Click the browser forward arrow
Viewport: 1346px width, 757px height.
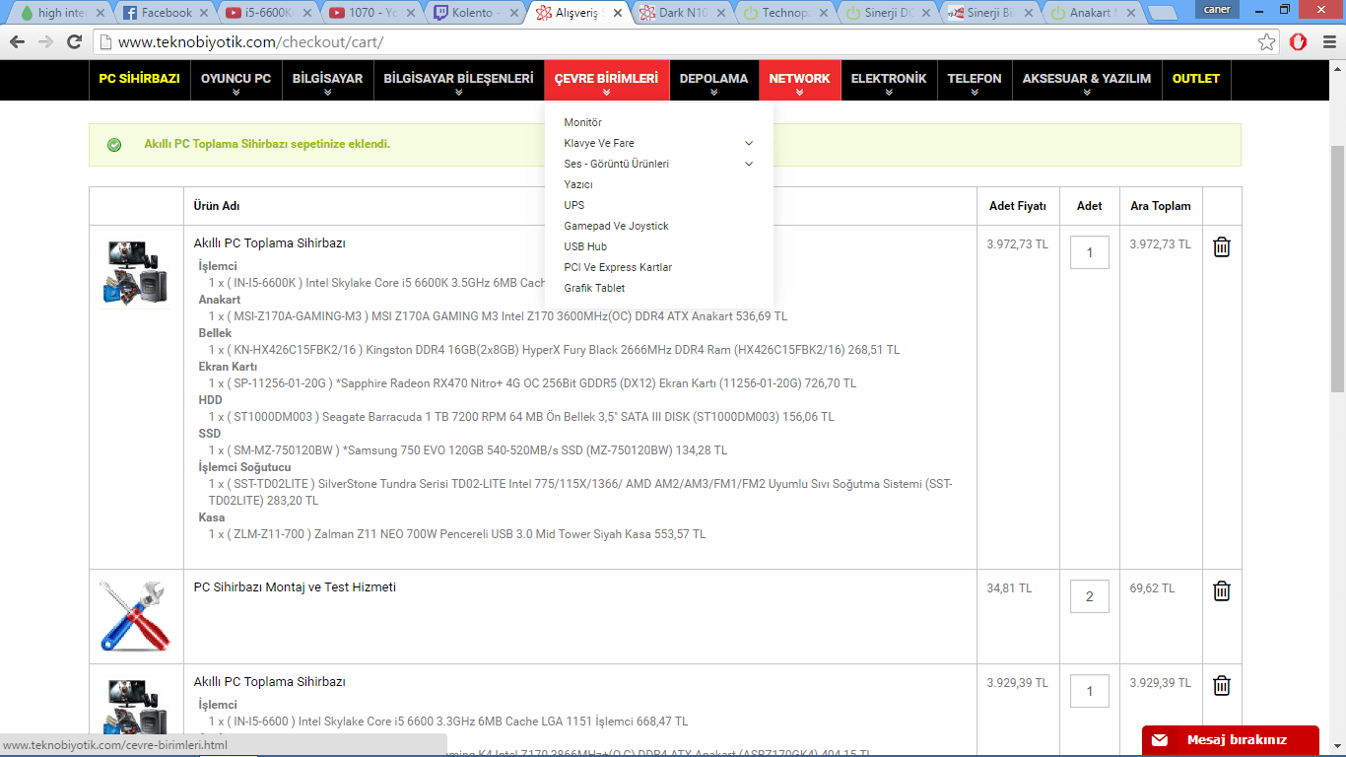[45, 42]
